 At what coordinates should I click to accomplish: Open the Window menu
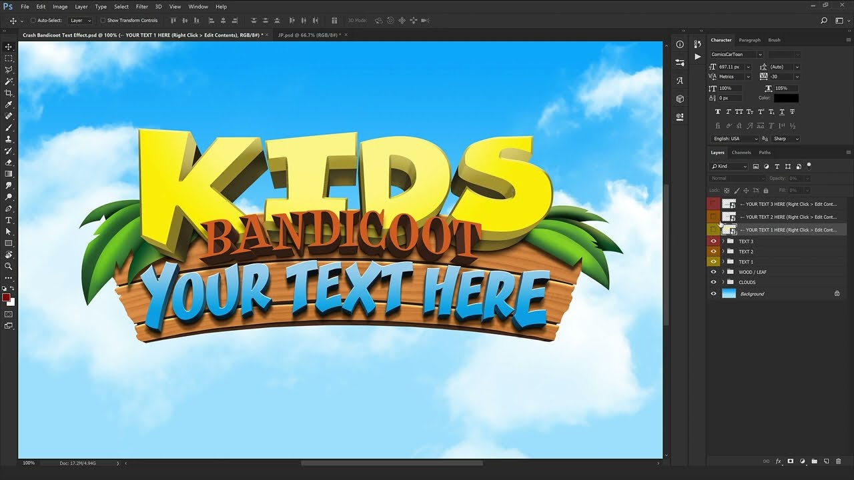198,7
